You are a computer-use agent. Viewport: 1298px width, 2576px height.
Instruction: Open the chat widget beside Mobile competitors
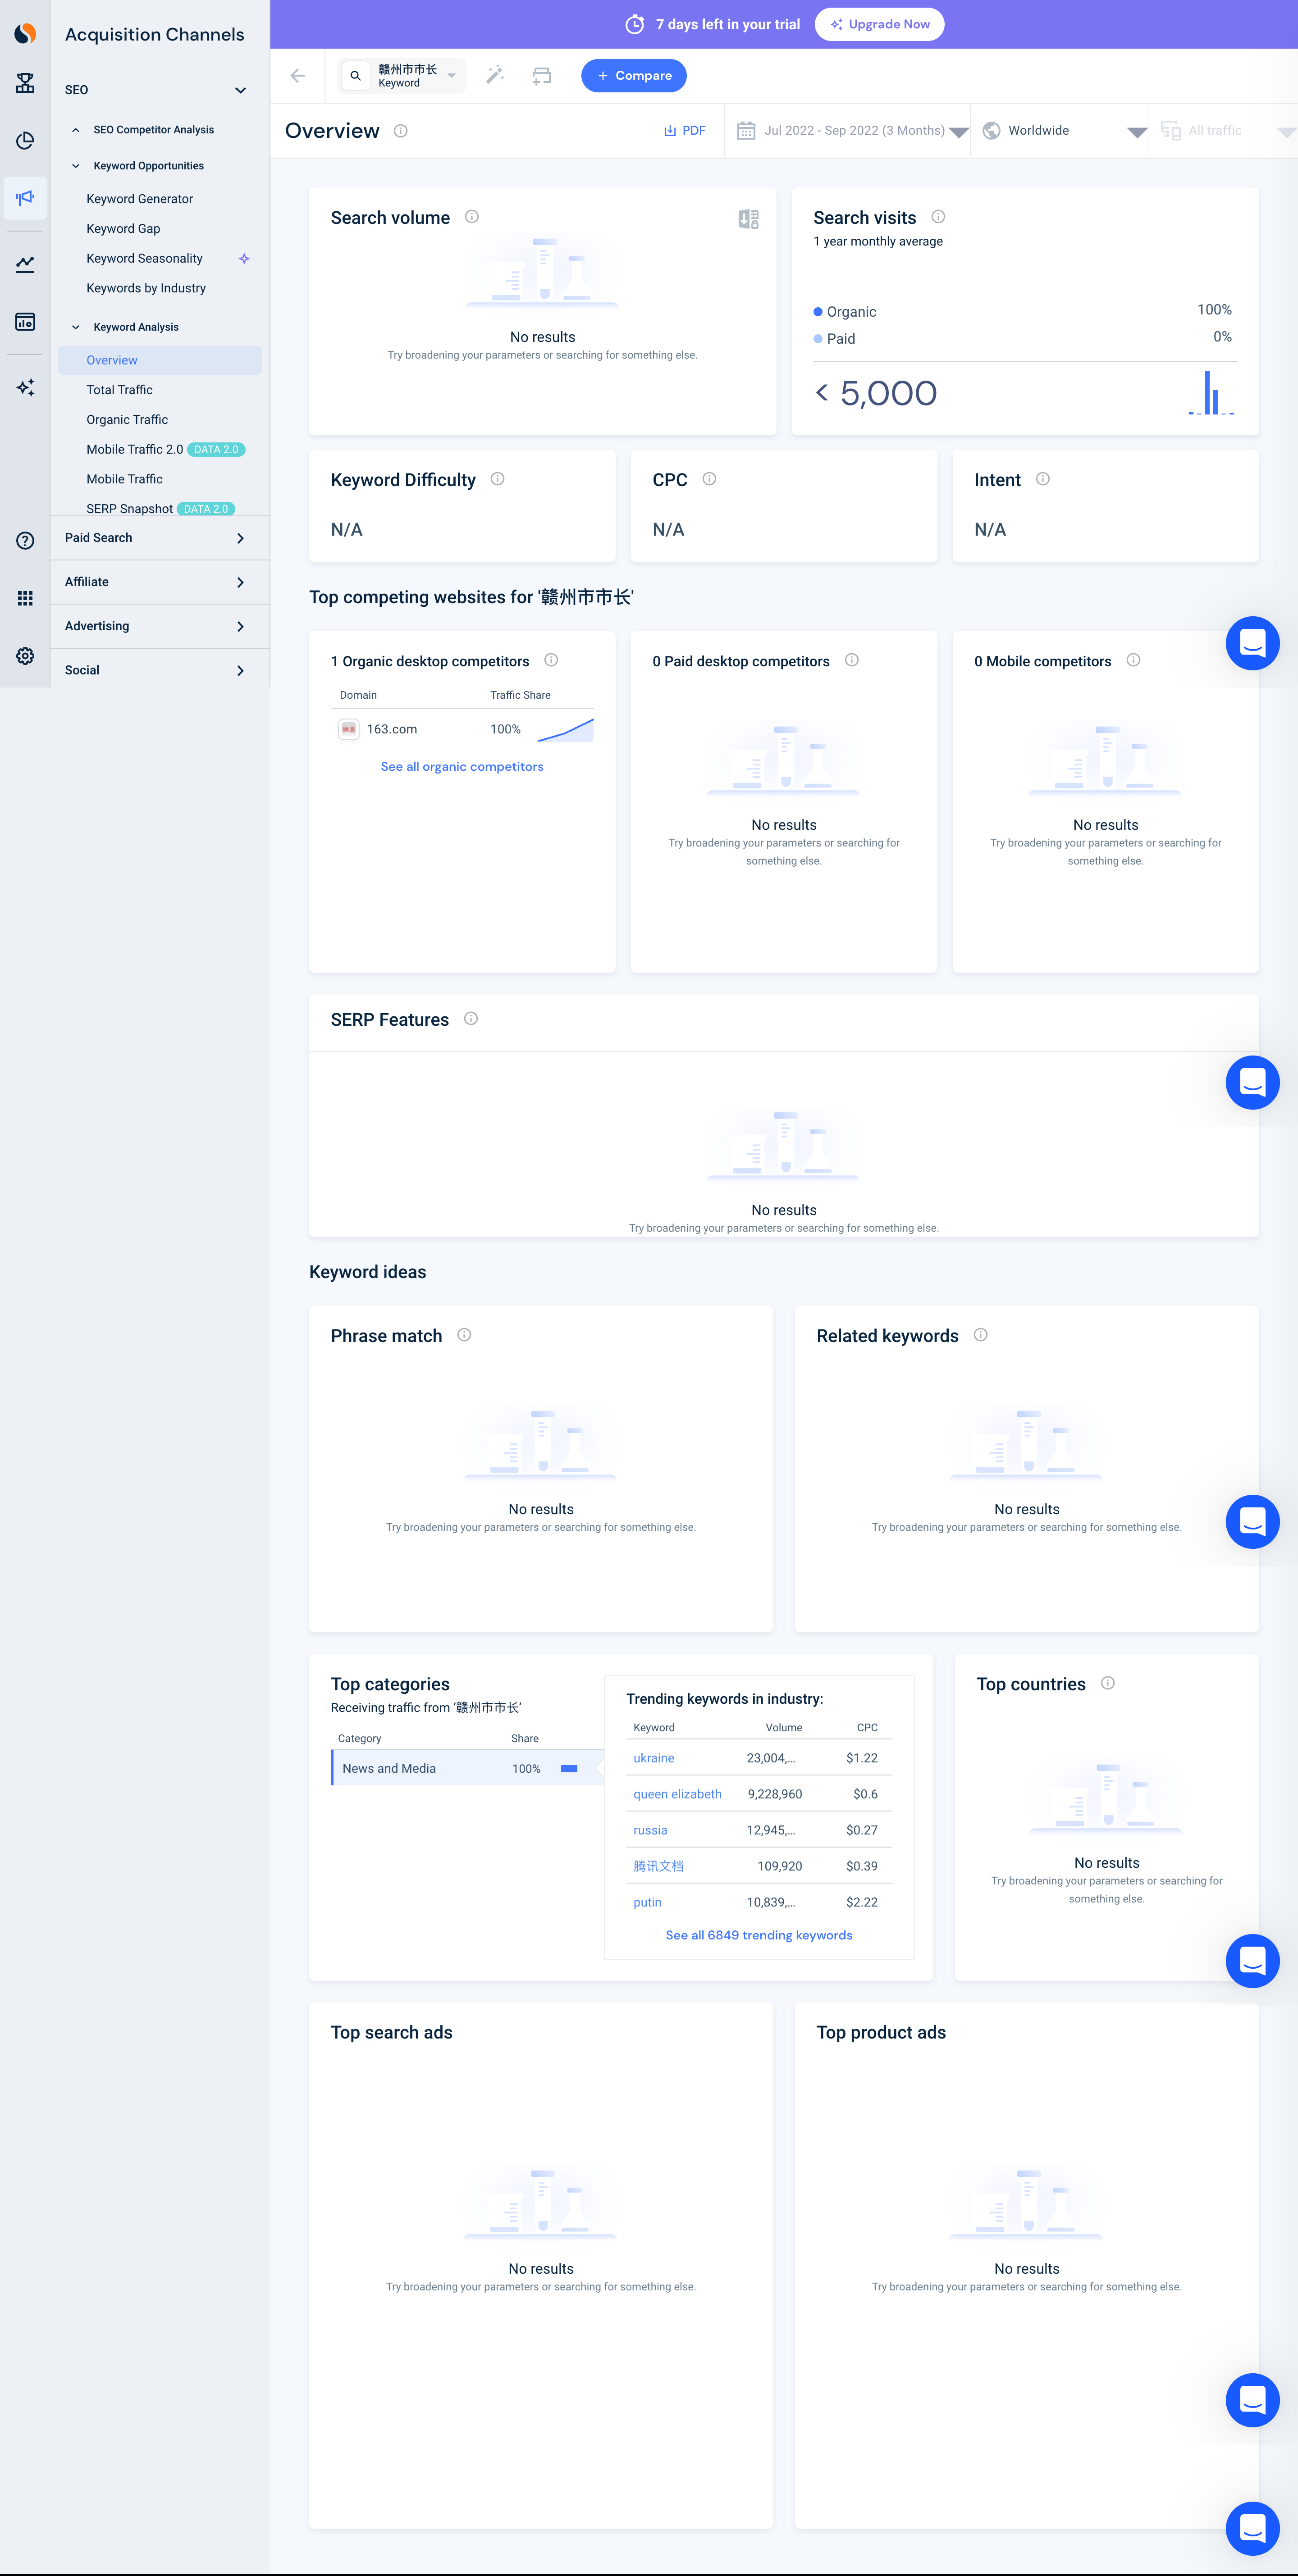point(1252,643)
